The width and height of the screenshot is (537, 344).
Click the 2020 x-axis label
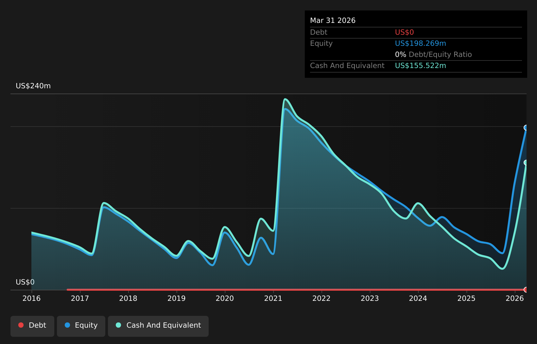pos(225,299)
